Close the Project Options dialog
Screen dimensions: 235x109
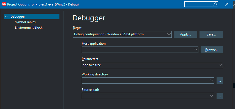[x=227, y=4]
